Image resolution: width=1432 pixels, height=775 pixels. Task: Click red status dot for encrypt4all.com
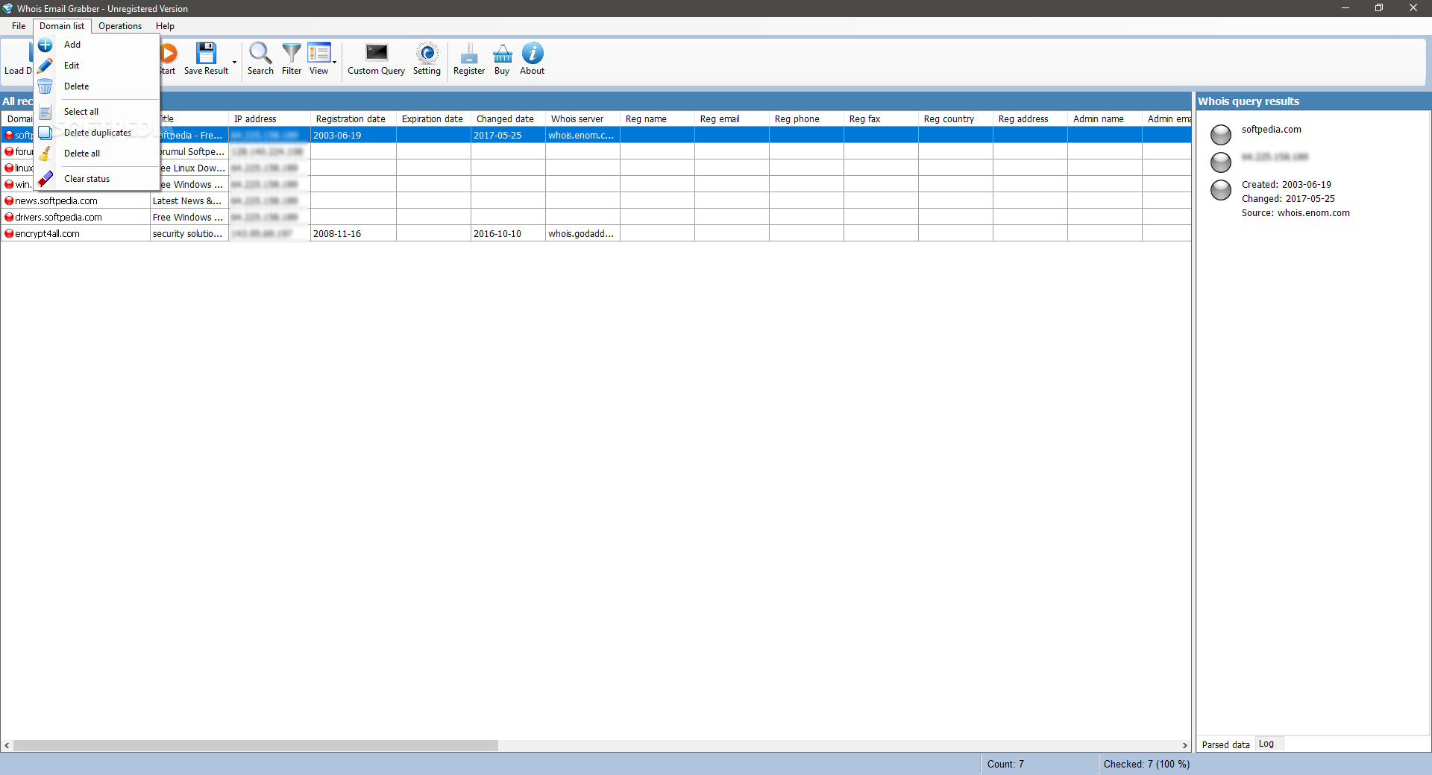point(9,233)
